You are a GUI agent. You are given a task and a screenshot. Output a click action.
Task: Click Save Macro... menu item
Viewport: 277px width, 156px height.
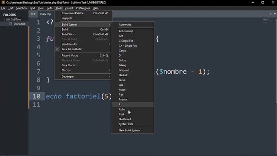[83, 65]
